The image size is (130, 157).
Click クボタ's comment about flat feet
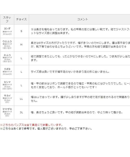point(70,72)
